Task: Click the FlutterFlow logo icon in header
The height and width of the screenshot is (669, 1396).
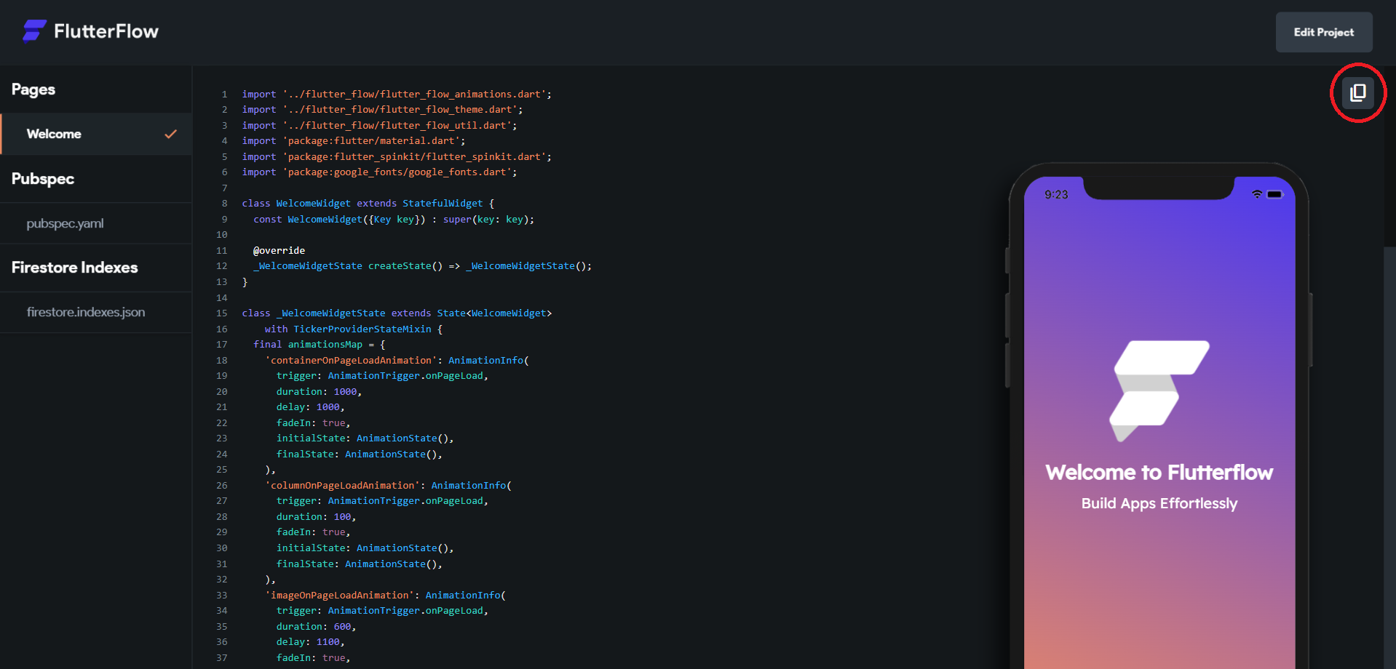Action: (34, 31)
